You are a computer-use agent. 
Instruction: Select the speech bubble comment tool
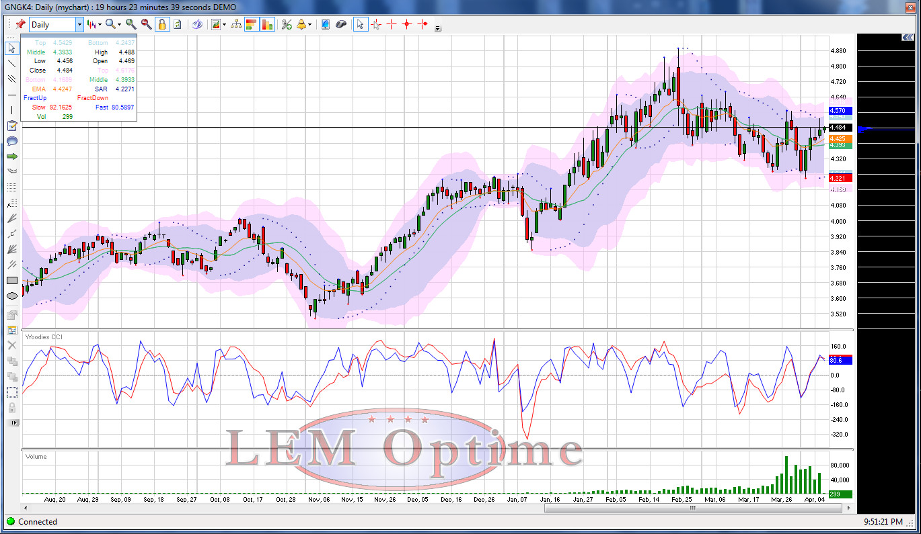(x=11, y=141)
